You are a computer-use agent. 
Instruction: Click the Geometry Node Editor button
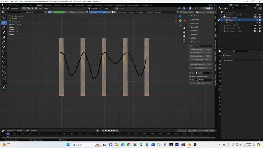(205, 12)
